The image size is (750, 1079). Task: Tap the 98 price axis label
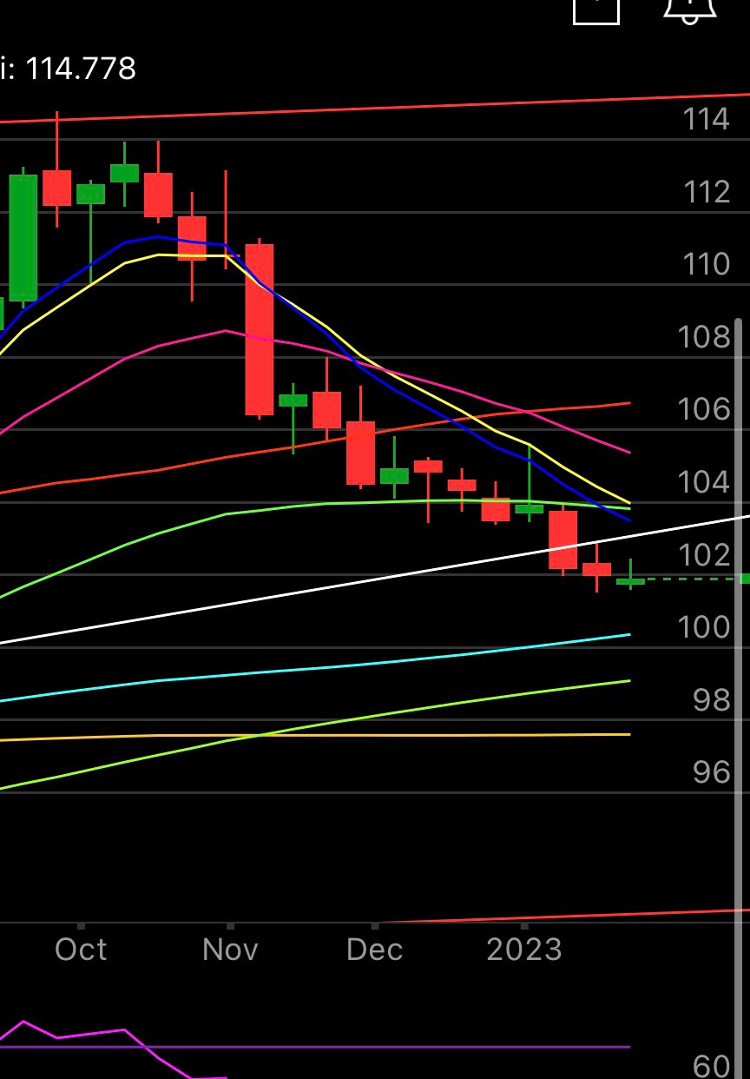[711, 699]
